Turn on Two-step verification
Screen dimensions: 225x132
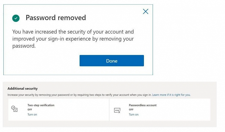[x=32, y=114]
